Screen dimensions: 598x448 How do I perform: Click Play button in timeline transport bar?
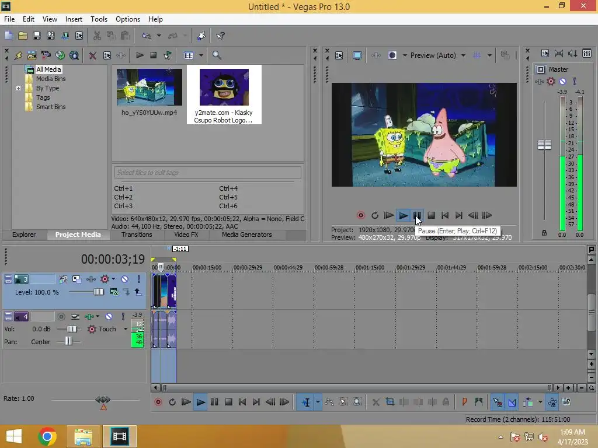[200, 402]
